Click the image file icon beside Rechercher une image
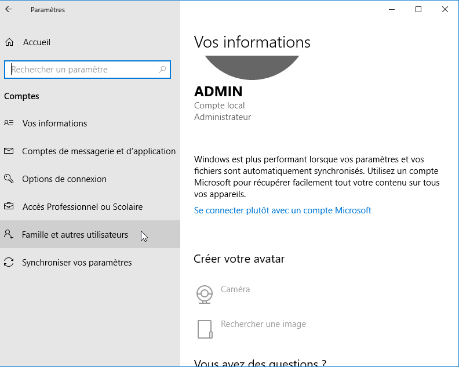 [x=204, y=329]
